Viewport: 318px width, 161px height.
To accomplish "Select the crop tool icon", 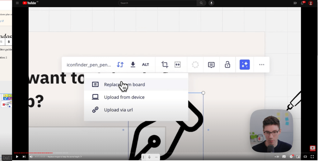I will point(165,65).
